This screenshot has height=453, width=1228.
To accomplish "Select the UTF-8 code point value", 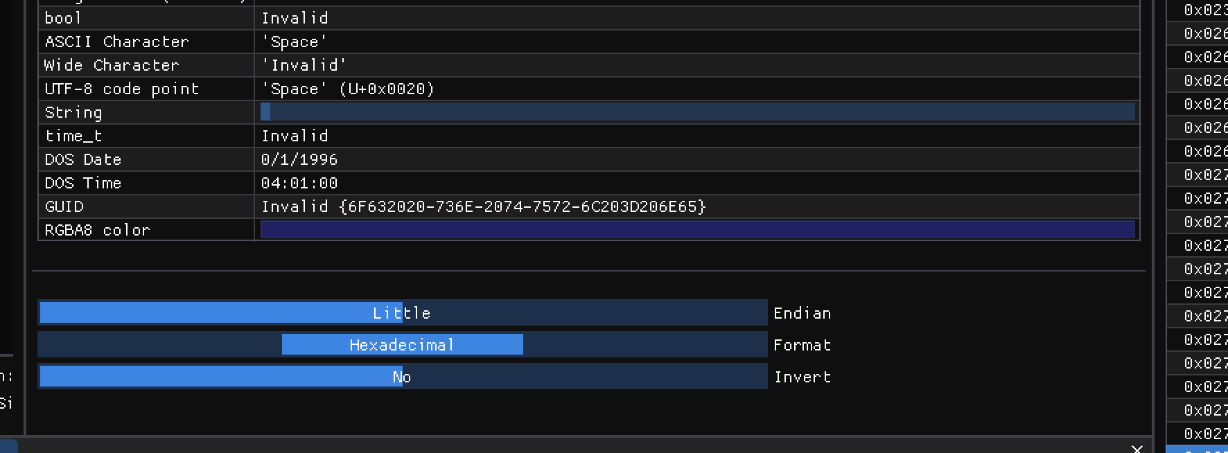I will 347,89.
